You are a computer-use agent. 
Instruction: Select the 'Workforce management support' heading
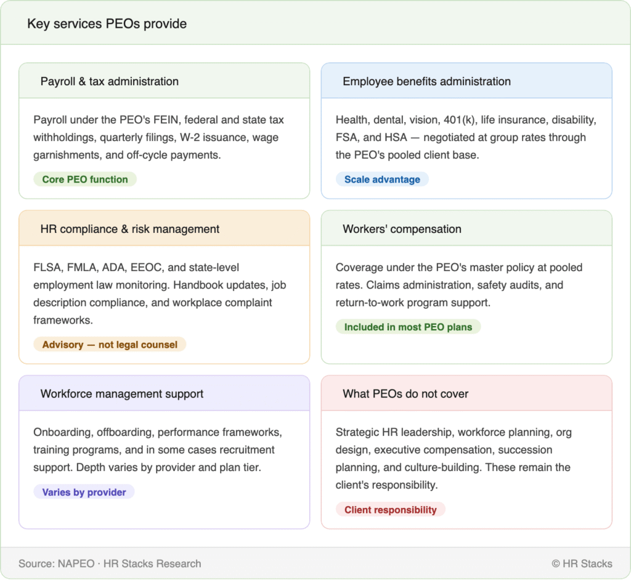(122, 394)
